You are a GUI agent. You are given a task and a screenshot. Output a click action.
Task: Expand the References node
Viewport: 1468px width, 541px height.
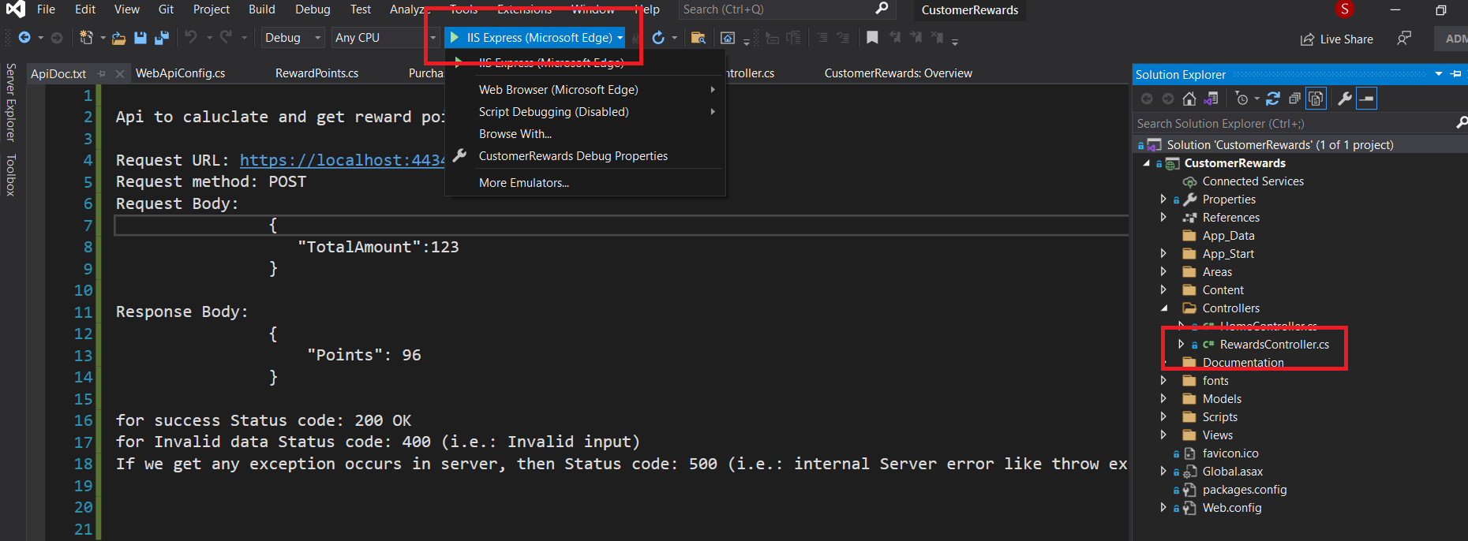pyautogui.click(x=1163, y=218)
